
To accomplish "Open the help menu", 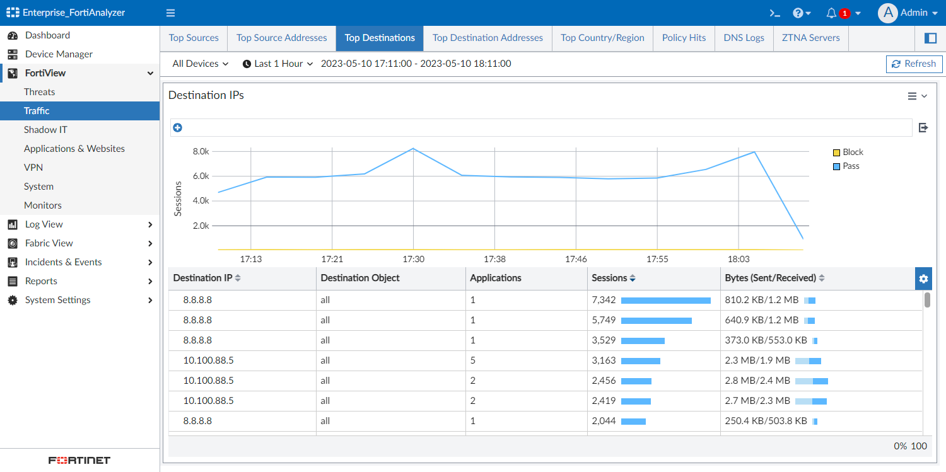I will point(798,13).
